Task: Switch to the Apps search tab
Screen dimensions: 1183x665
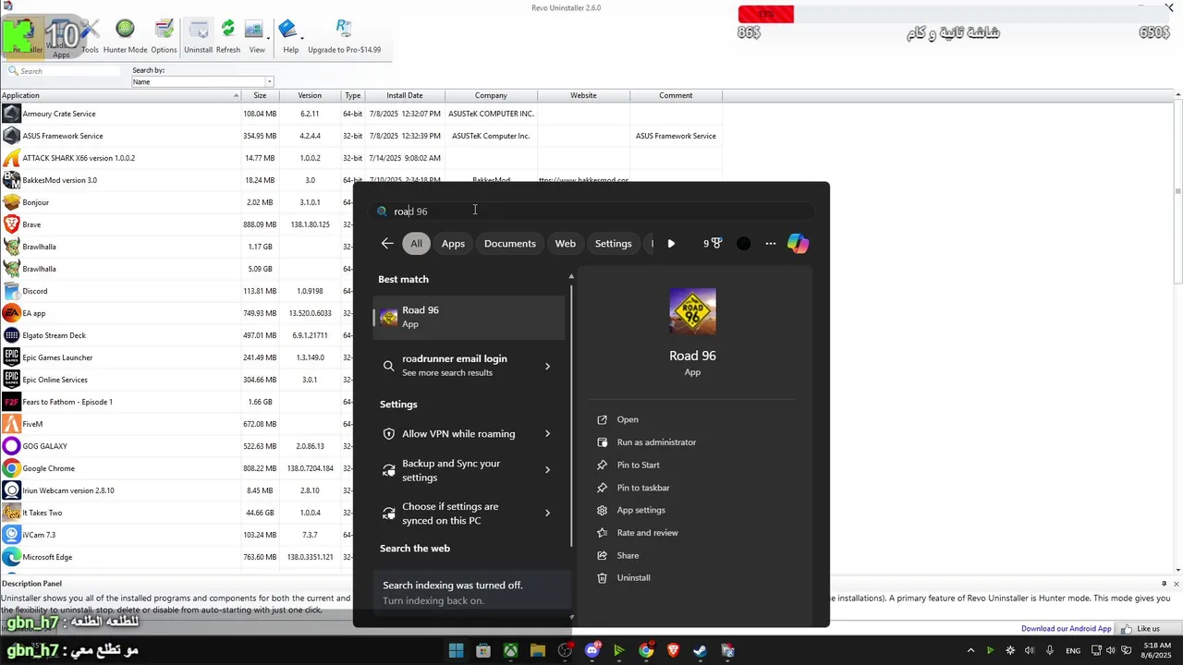Action: click(453, 244)
